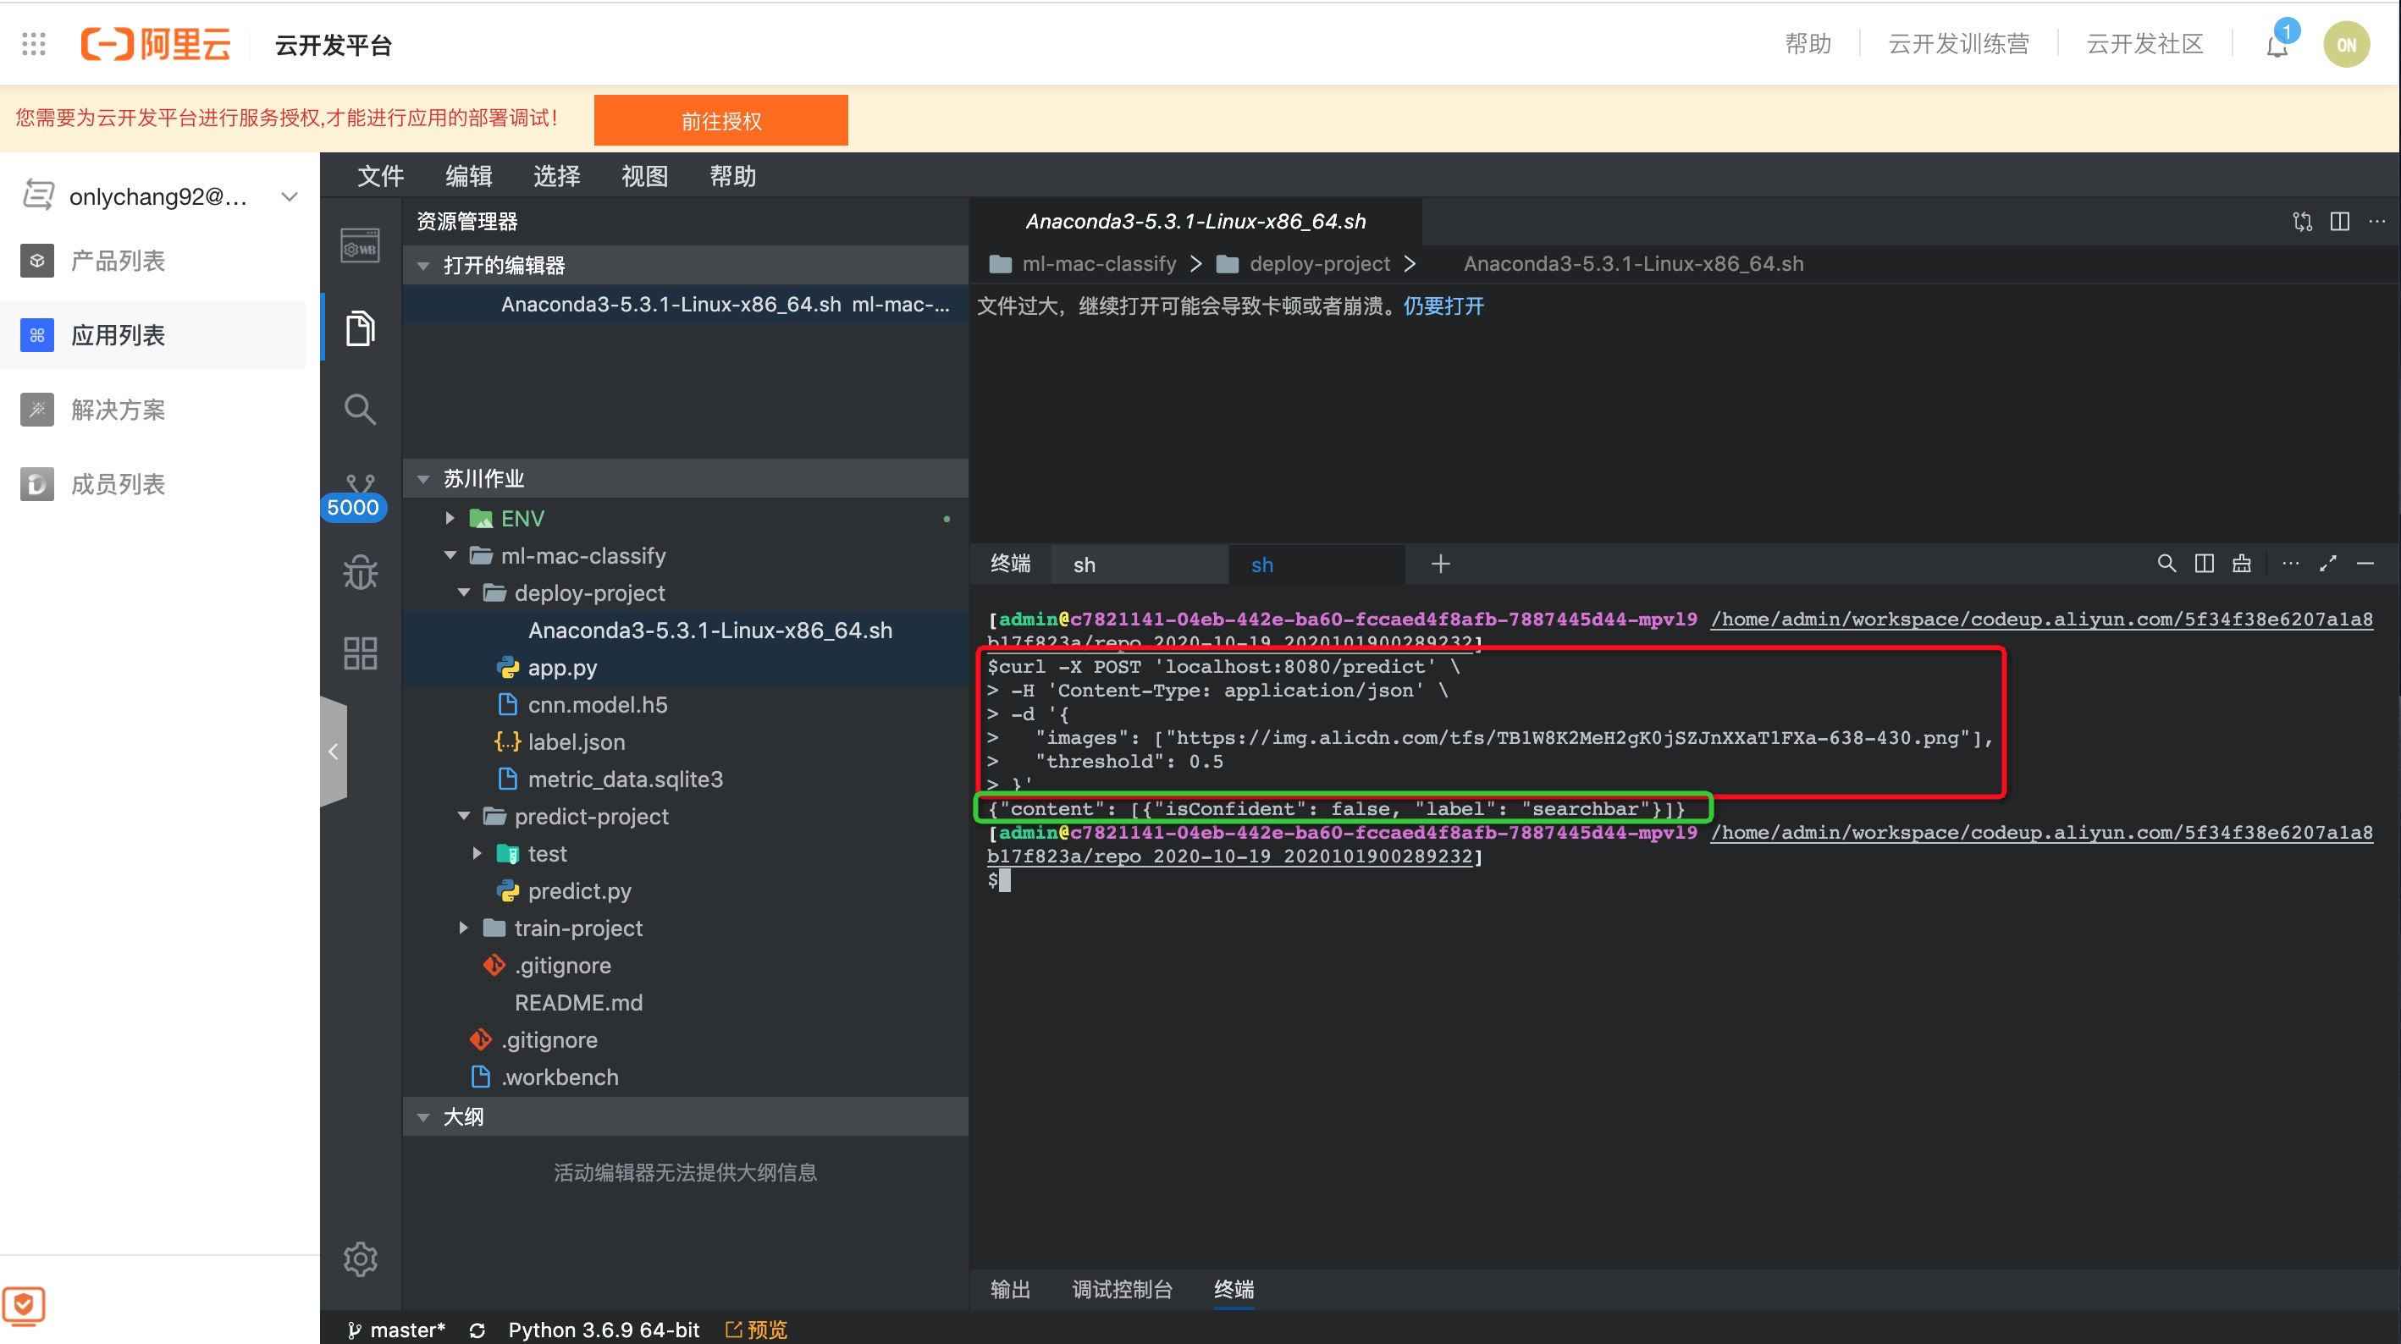Click the 仍要打开 link

(1443, 306)
